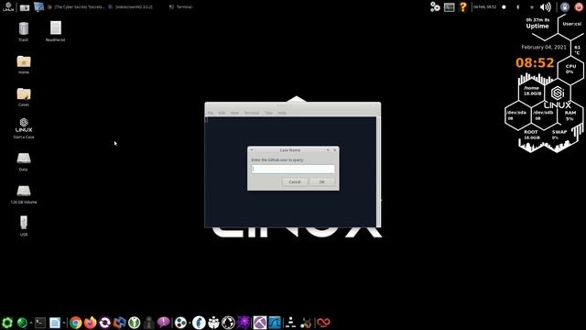Open the Terminal menu in terminal window
The height and width of the screenshot is (330, 586).
click(x=252, y=113)
